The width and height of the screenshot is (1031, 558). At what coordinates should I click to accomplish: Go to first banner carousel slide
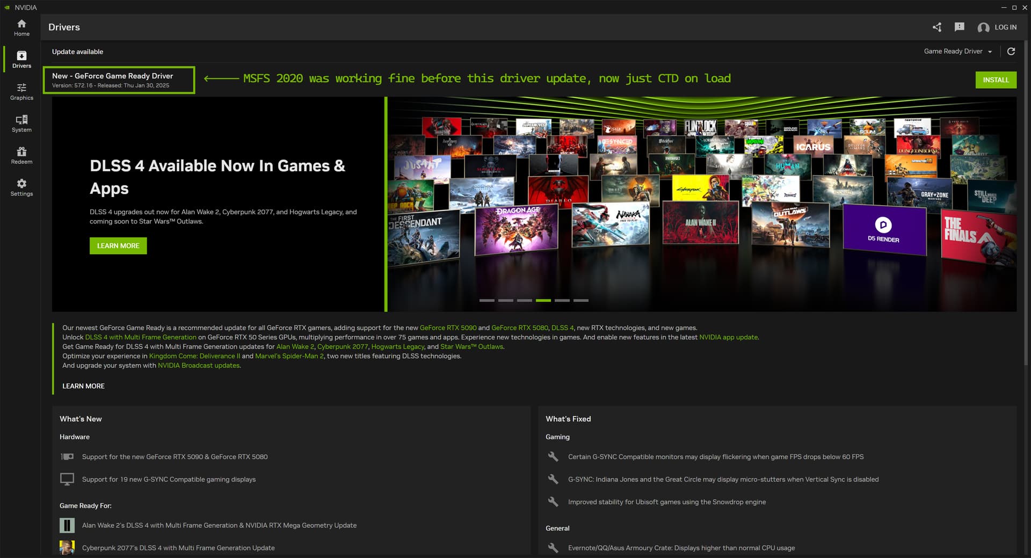[x=487, y=300]
